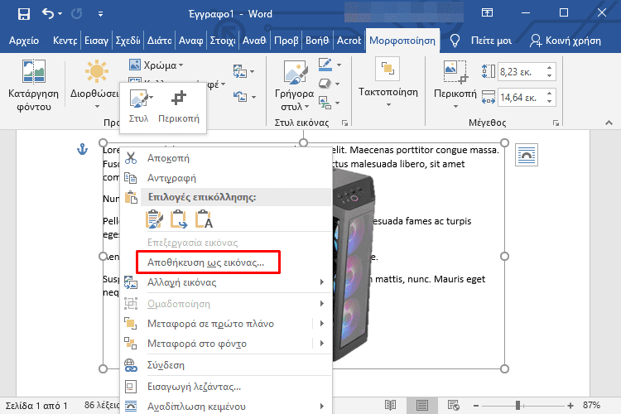Choose Αντιγραφή from the context menu
Image resolution: width=621 pixels, height=414 pixels.
point(226,178)
